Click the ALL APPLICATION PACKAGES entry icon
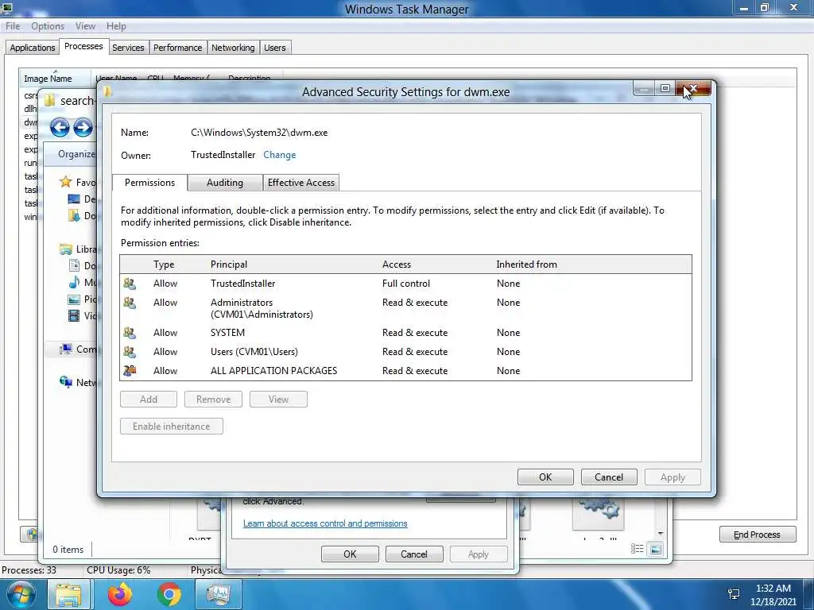Viewport: 814px width, 610px height. [x=130, y=371]
